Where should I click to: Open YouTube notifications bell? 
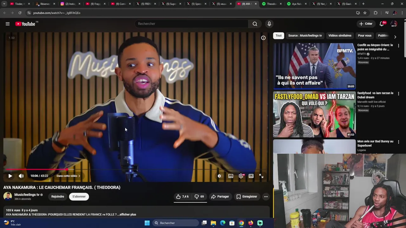pos(382,24)
